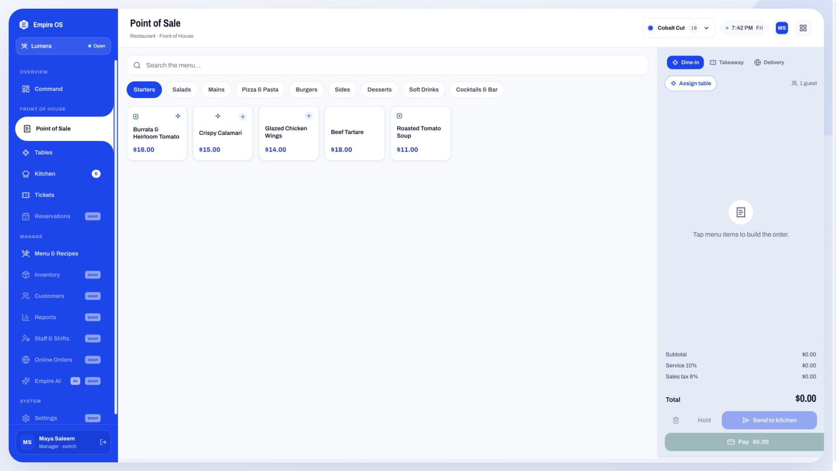Click the vegetarian marker on Roasted Tomato Soup
The height and width of the screenshot is (471, 837).
point(399,116)
